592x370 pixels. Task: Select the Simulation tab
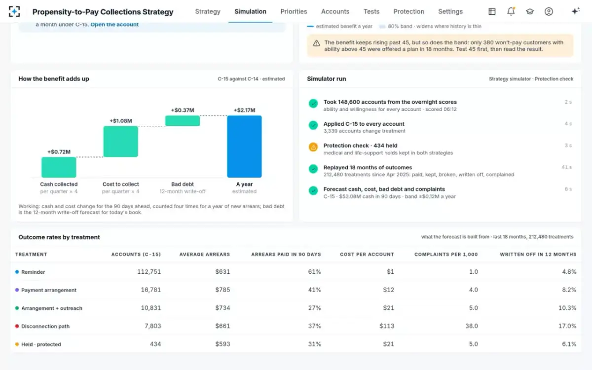[x=250, y=11]
